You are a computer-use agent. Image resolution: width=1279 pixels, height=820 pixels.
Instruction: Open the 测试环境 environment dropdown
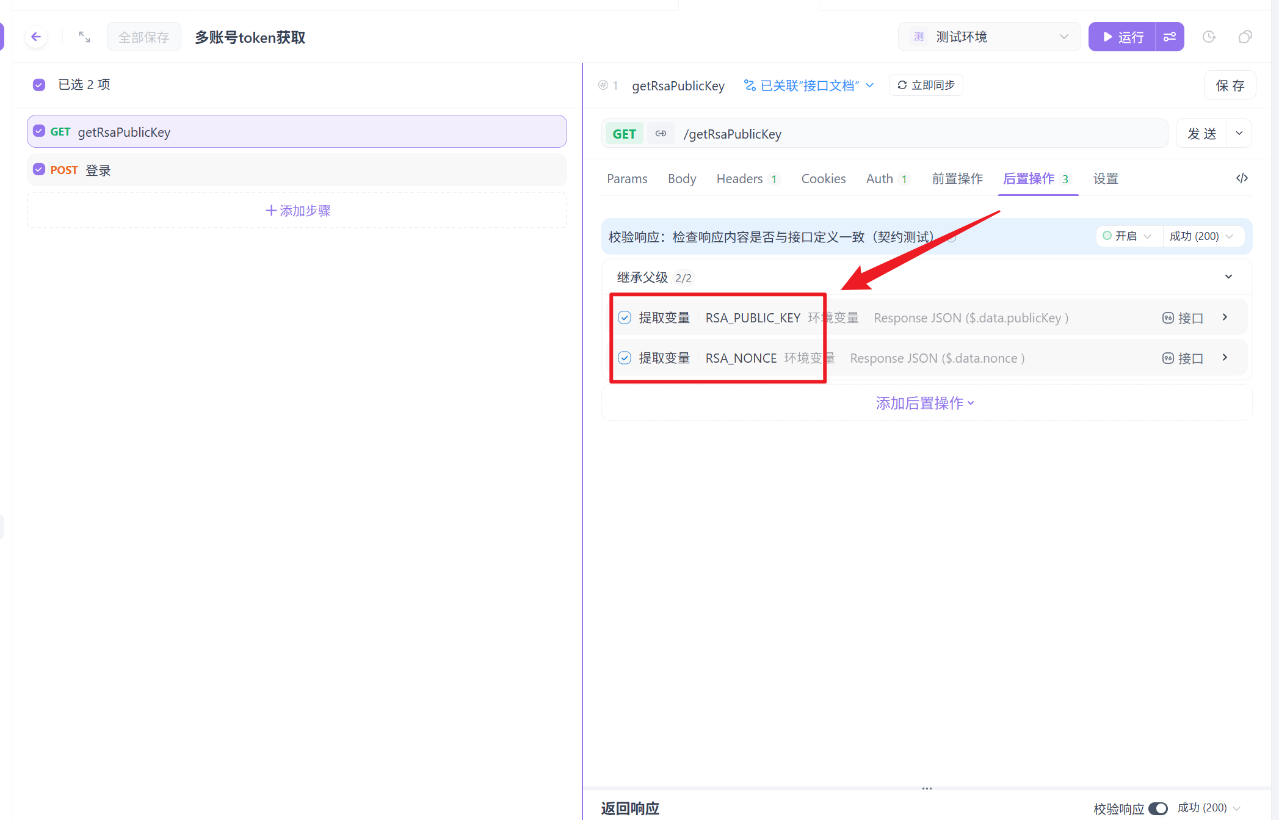click(x=989, y=37)
